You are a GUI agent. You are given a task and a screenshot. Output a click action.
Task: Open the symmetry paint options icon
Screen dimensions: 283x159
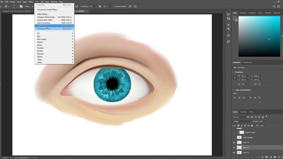pyautogui.click(x=135, y=6)
